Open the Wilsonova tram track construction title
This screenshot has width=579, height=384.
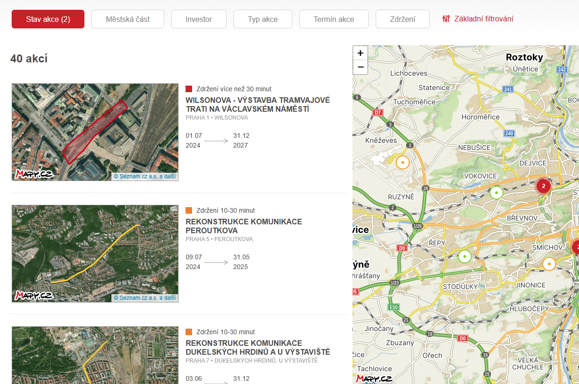(258, 105)
